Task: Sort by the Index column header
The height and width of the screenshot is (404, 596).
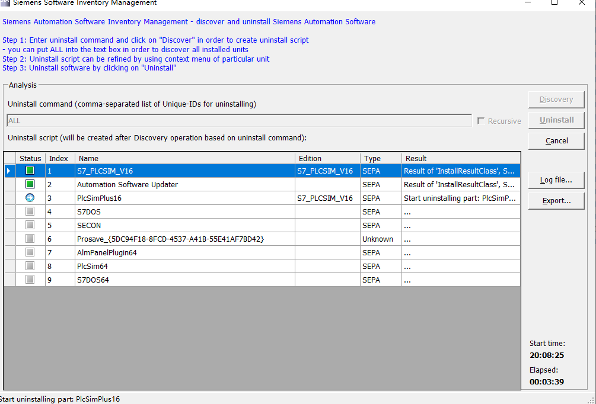Action: (x=60, y=158)
